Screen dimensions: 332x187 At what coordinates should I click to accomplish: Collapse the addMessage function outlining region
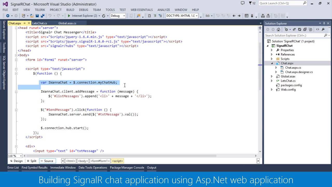click(x=16, y=91)
